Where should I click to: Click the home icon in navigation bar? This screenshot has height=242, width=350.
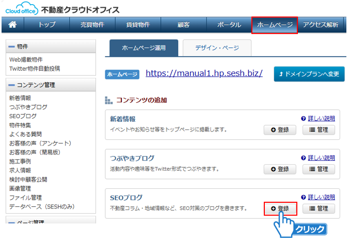(12, 24)
